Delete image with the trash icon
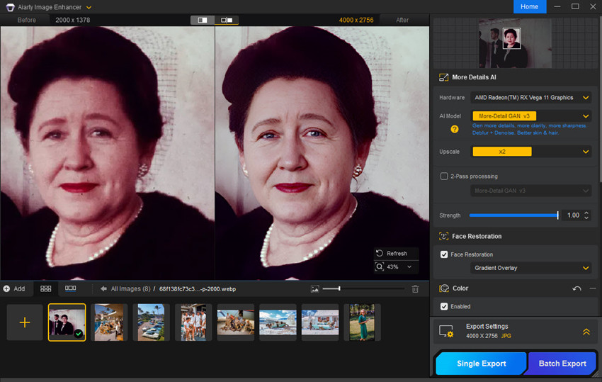This screenshot has width=602, height=382. tap(415, 289)
